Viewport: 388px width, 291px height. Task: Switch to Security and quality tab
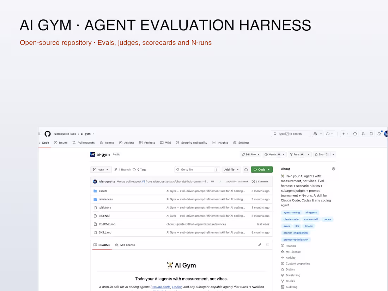click(x=192, y=143)
